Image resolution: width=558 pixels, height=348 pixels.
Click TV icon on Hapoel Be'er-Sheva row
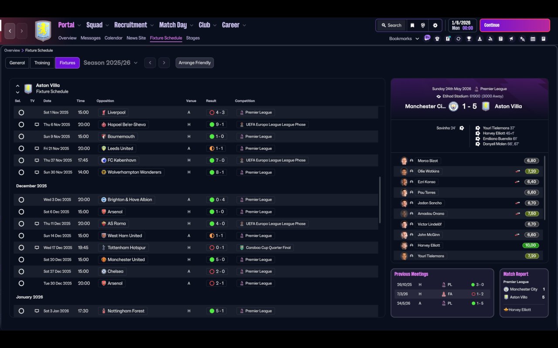[37, 124]
